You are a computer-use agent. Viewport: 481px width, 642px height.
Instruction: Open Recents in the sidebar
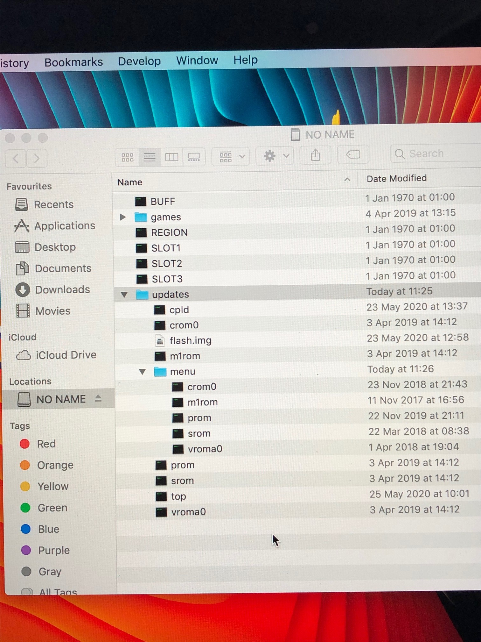(44, 204)
